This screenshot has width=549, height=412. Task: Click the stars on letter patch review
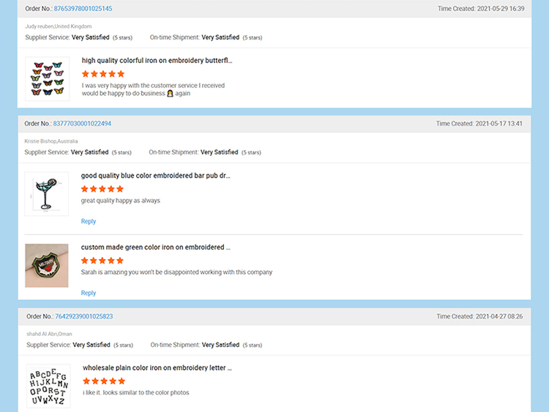pos(104,381)
